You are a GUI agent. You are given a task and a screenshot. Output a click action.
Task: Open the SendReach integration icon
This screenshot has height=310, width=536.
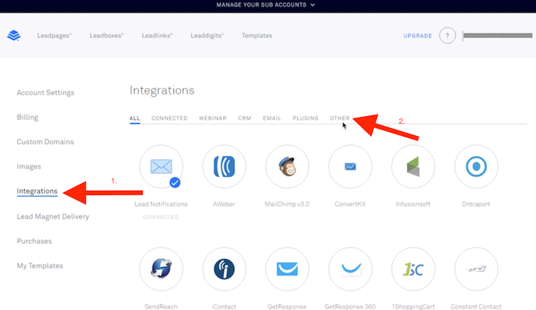161,269
